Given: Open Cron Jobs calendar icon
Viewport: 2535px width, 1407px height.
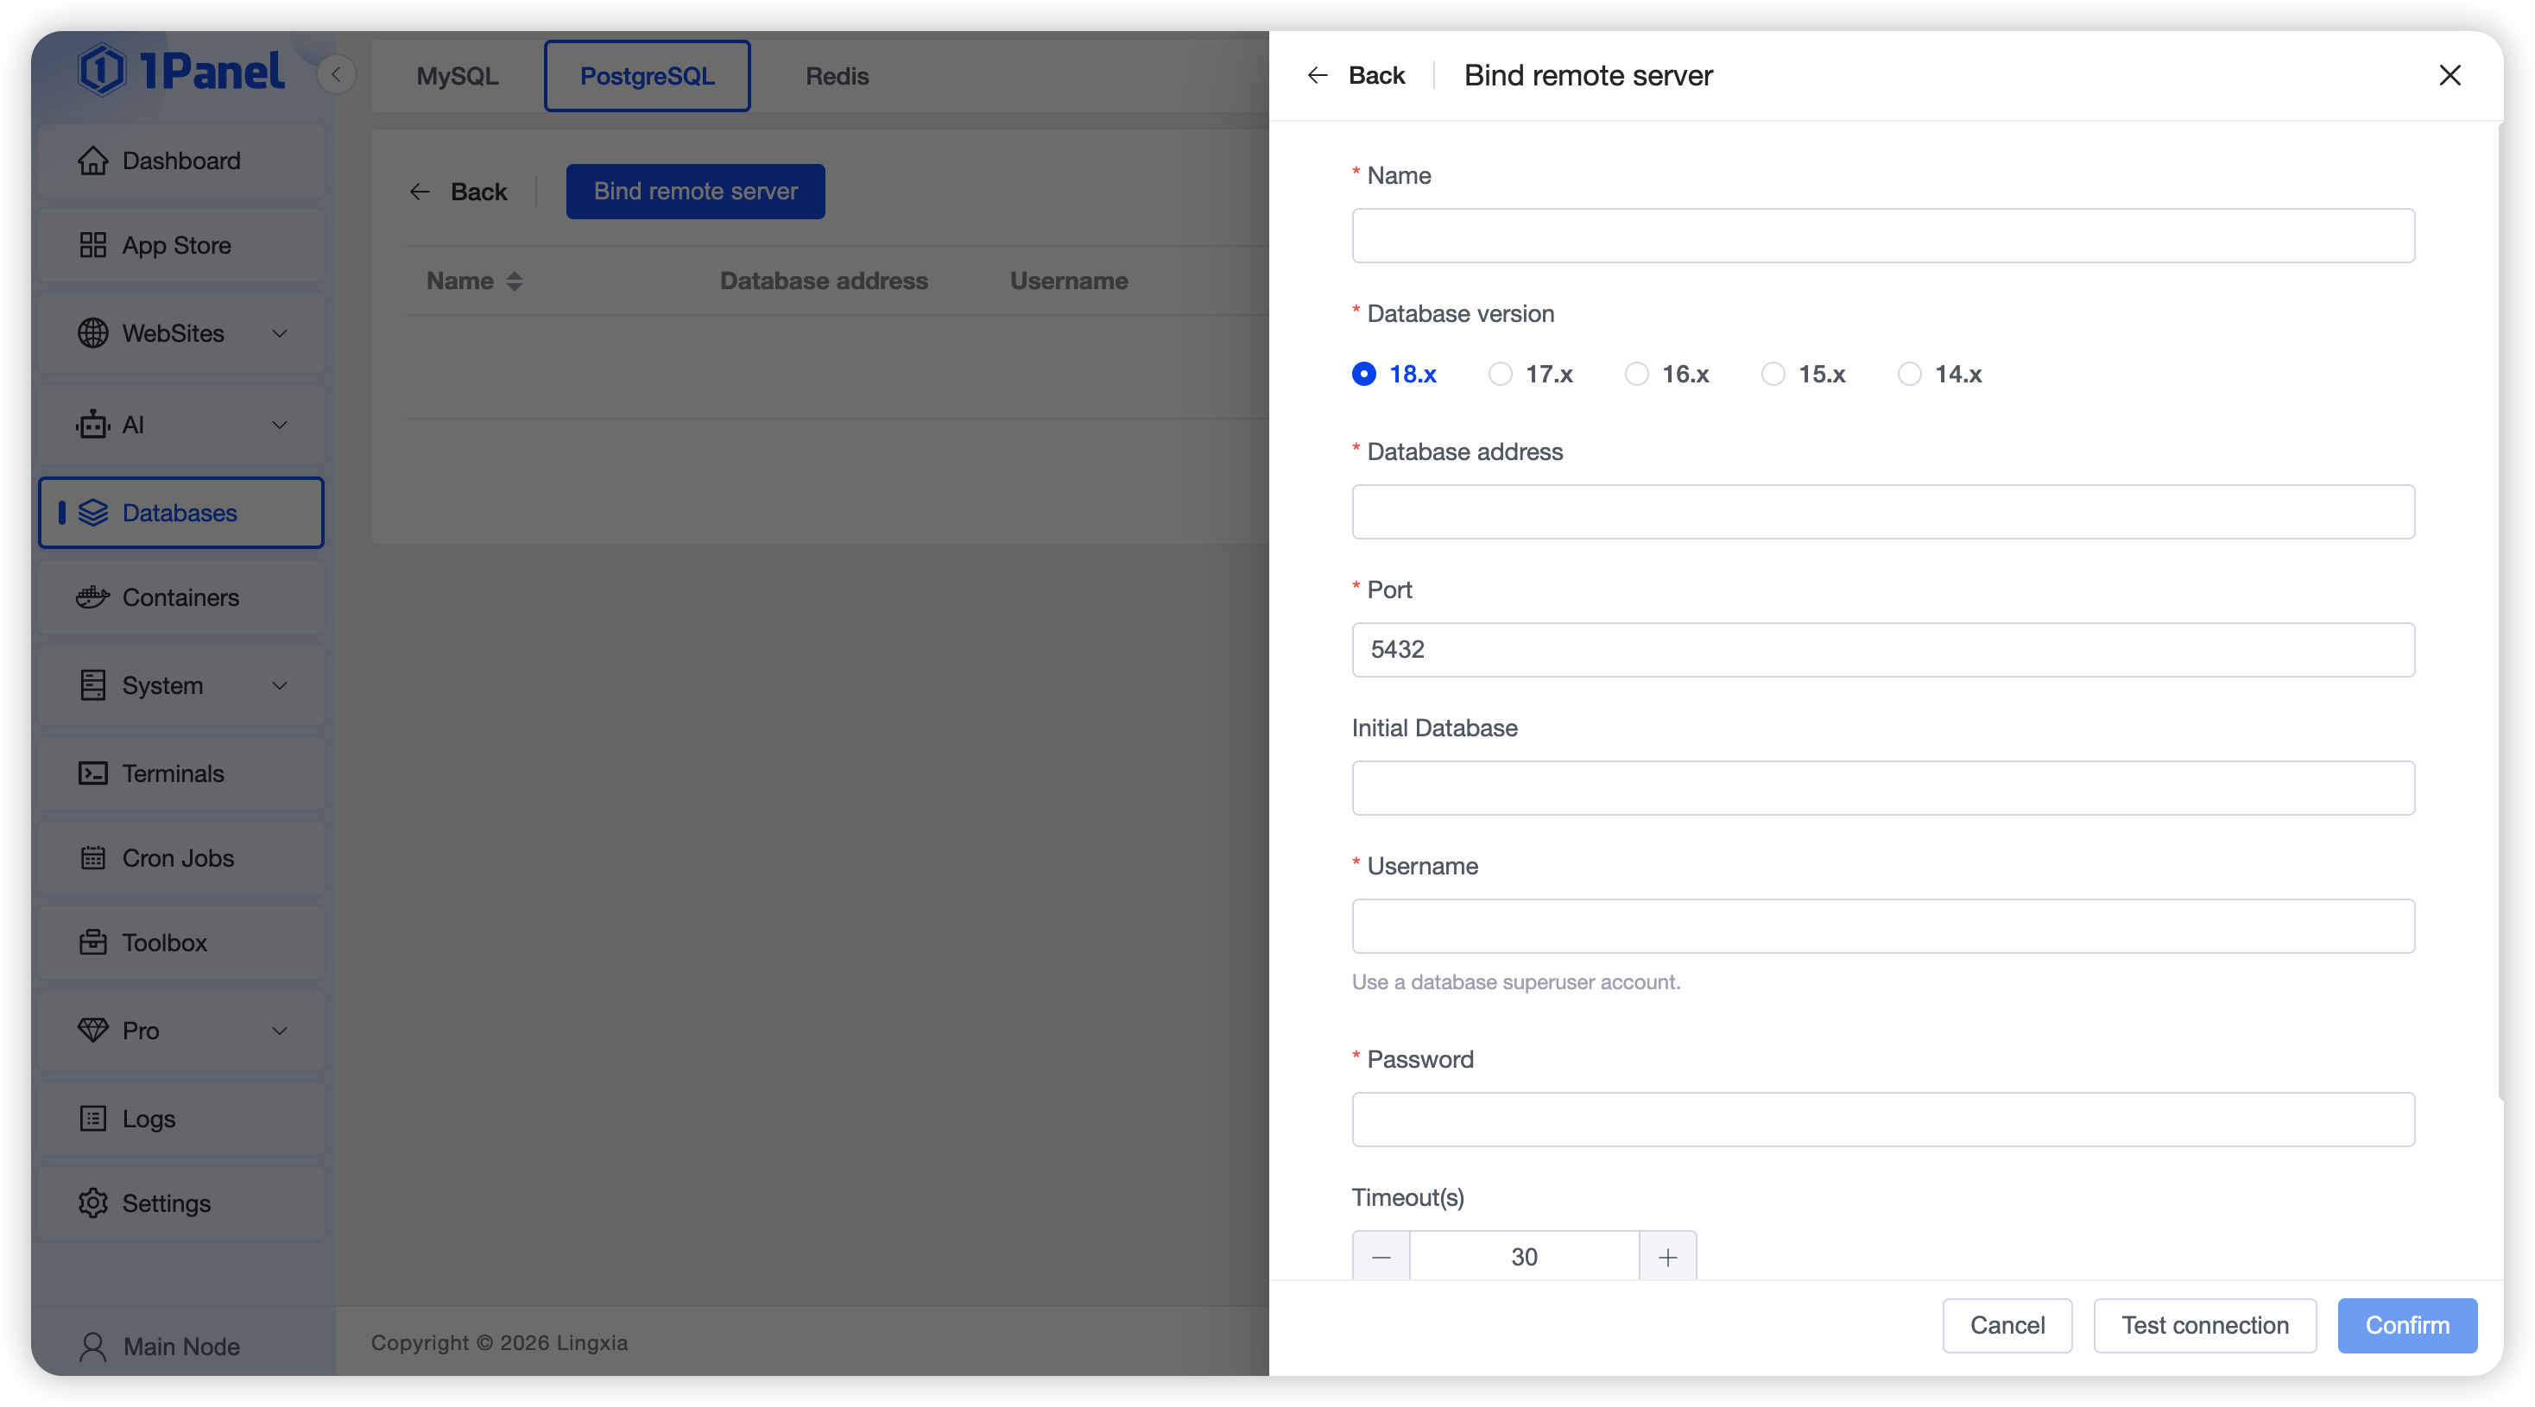Looking at the screenshot, I should 92,858.
